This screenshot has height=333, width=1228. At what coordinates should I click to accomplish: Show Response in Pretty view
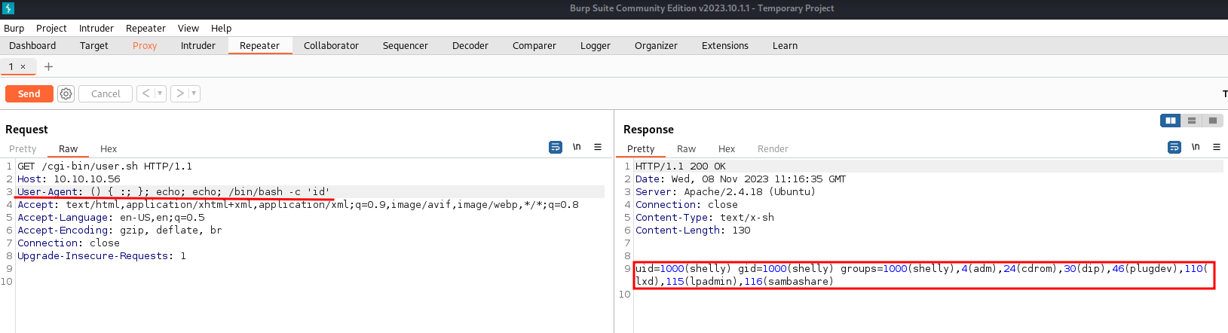click(641, 148)
